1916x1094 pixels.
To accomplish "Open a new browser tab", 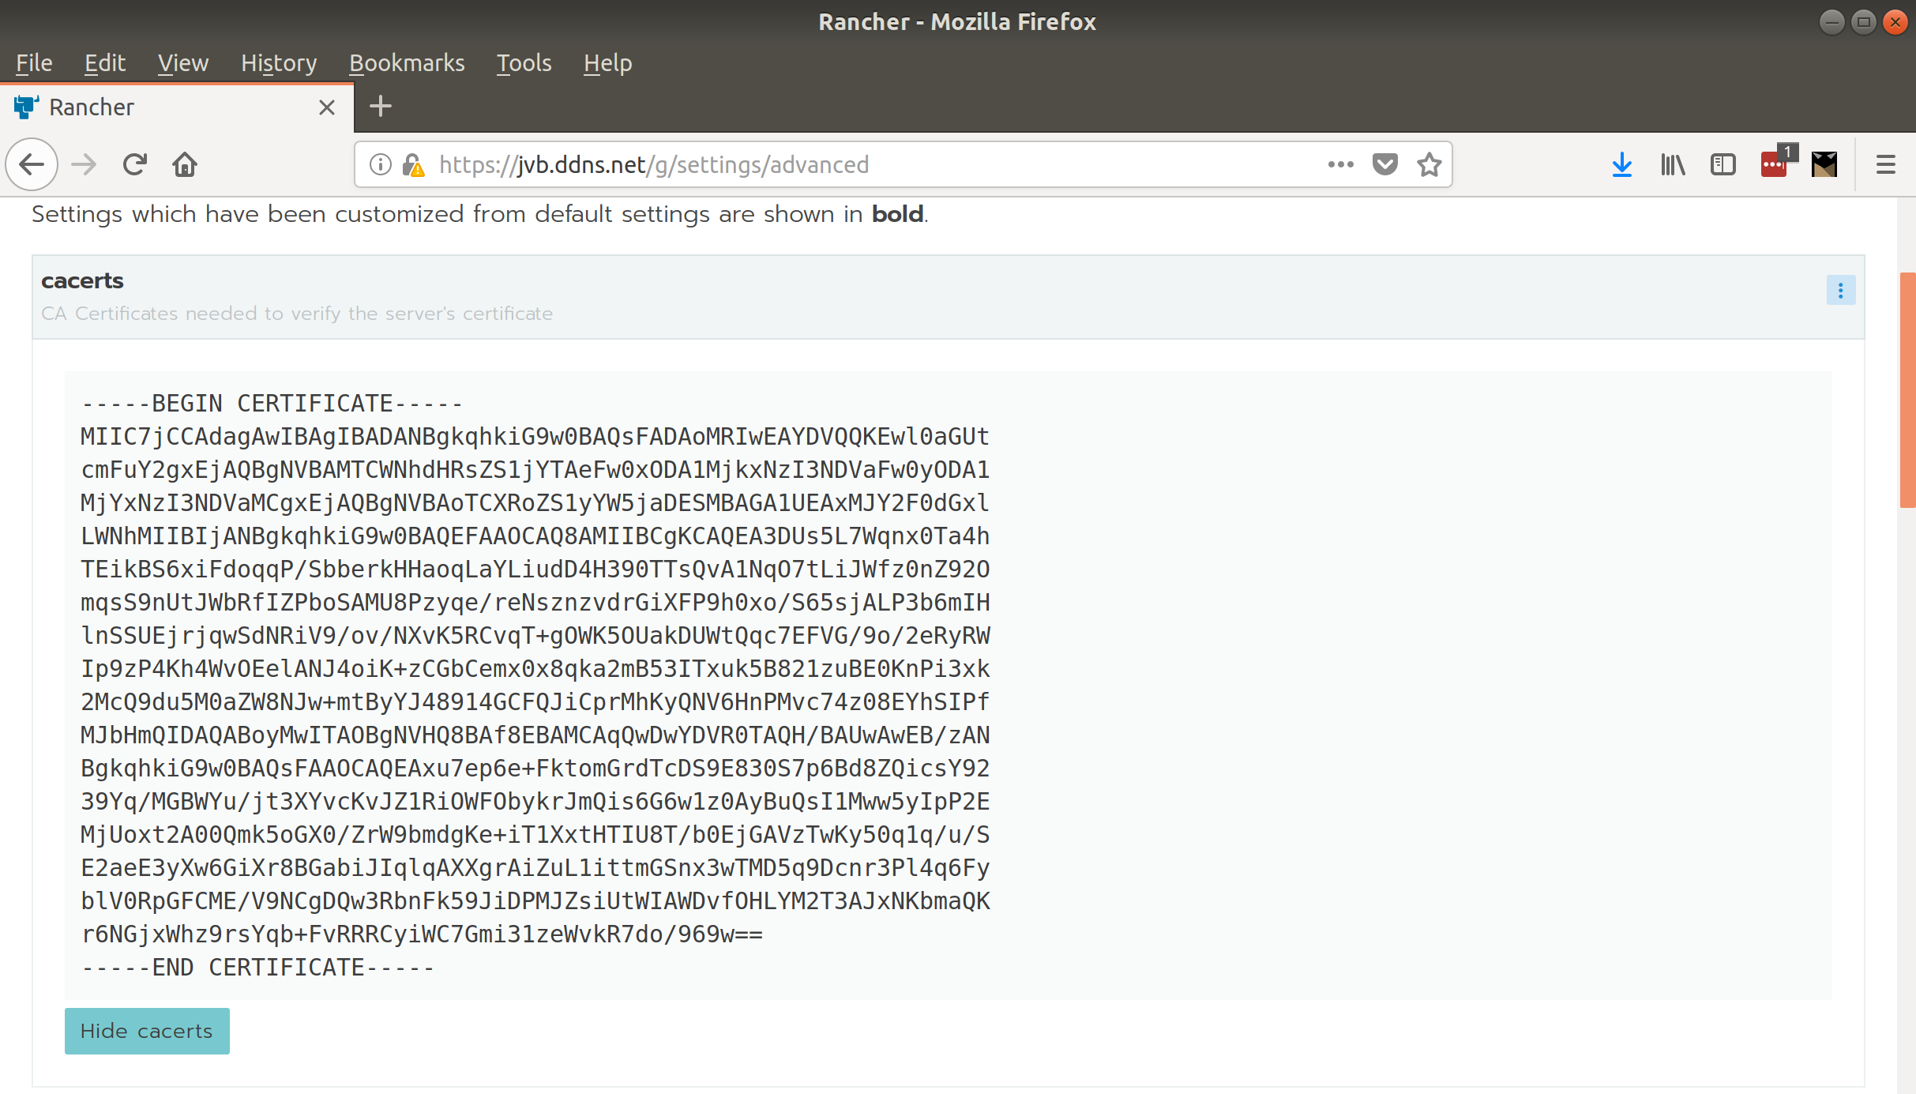I will click(x=381, y=107).
